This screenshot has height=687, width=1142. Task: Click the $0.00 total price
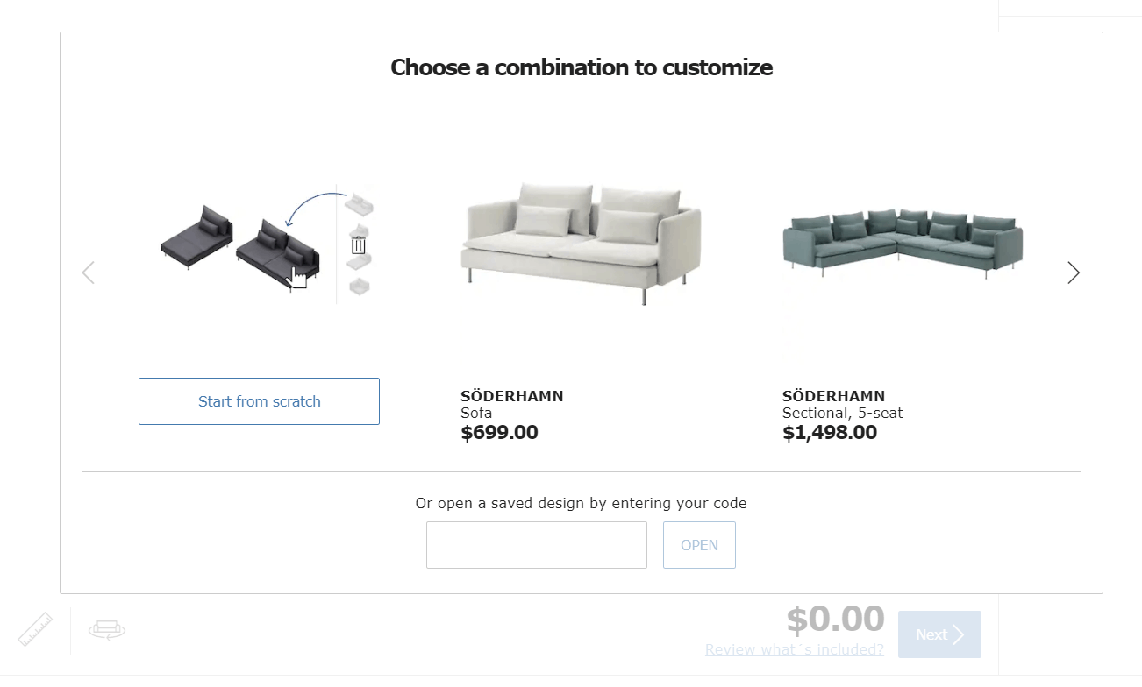tap(835, 619)
